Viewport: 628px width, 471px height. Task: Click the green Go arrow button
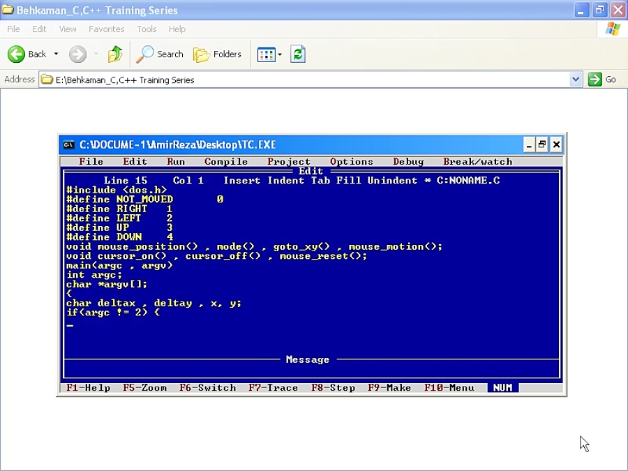coord(595,80)
